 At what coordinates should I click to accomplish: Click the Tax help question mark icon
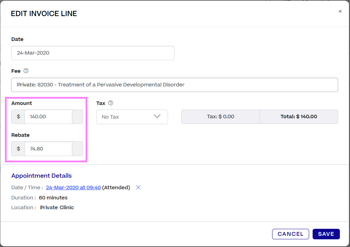coord(111,103)
